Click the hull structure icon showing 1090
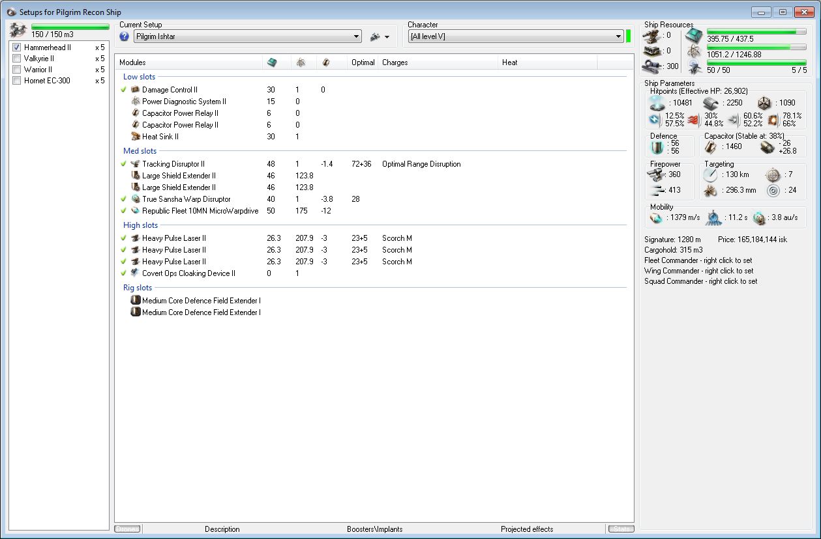The image size is (821, 539). (764, 103)
